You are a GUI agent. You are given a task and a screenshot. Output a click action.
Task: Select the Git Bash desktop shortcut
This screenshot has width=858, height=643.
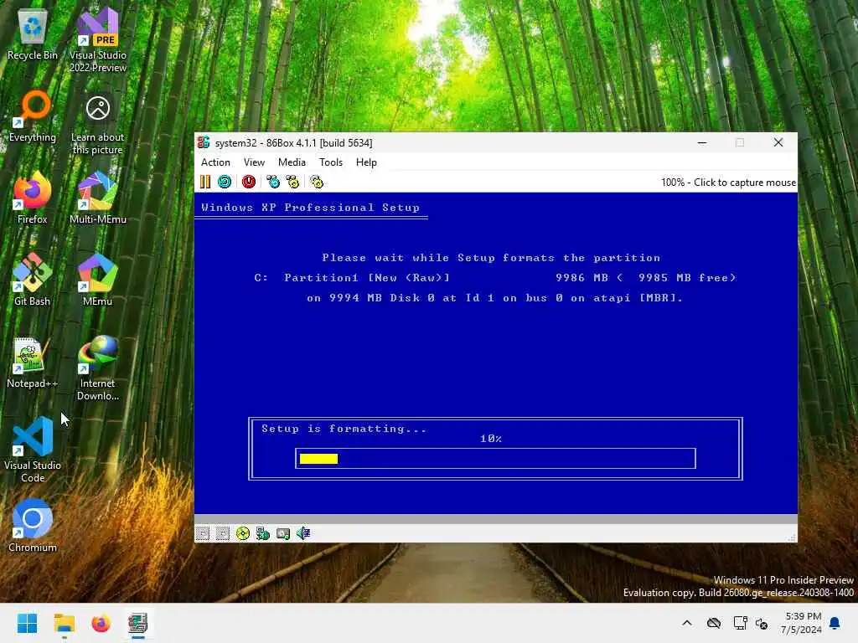coord(33,280)
